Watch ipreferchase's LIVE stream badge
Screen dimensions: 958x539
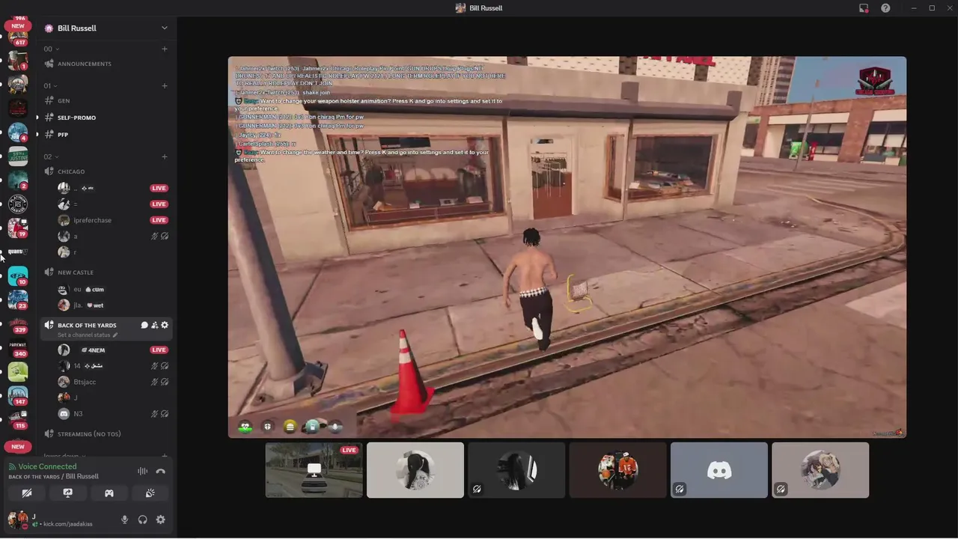point(159,220)
